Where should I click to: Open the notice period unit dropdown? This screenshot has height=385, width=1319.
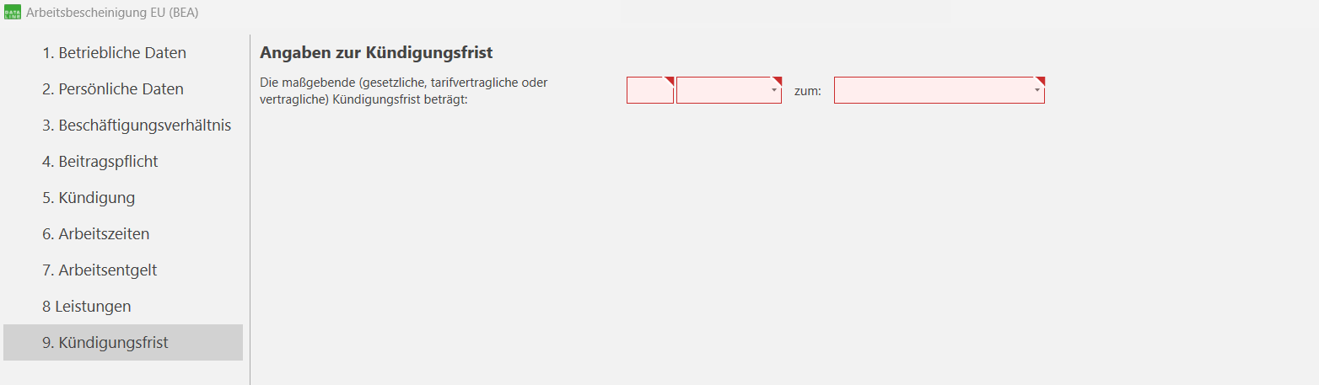point(724,91)
